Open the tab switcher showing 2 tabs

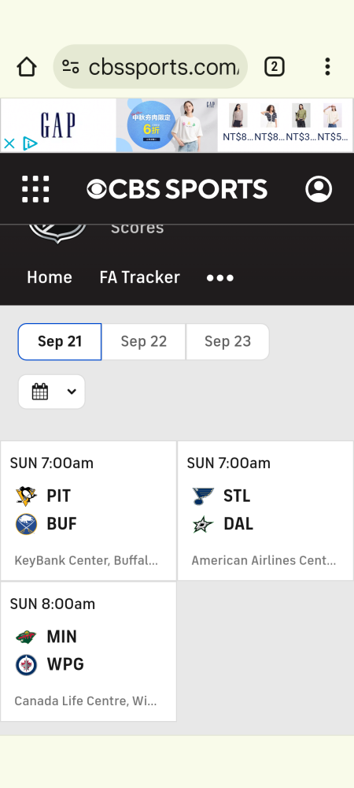(x=275, y=66)
